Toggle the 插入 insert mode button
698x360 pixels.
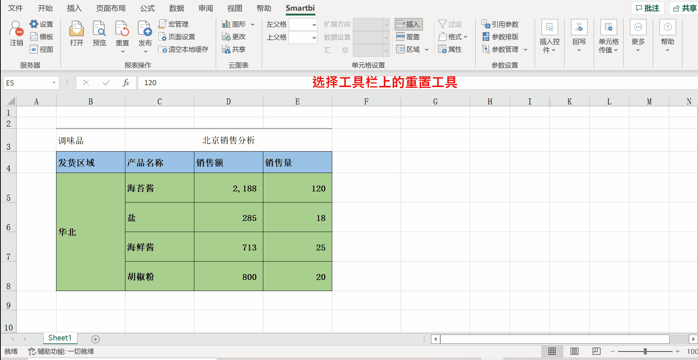(408, 24)
